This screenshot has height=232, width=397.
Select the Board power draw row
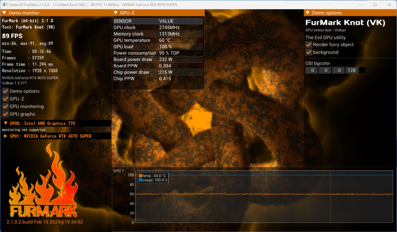(x=158, y=59)
